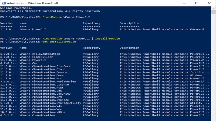Click the VMware.VimAutomation.Security module name

[45, 94]
